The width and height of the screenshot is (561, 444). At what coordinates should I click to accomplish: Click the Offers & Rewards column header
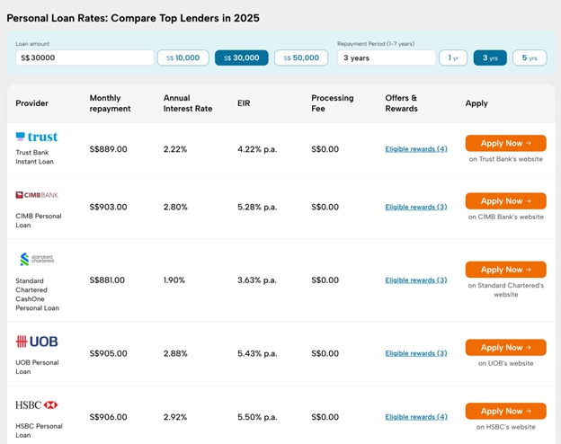pos(402,103)
